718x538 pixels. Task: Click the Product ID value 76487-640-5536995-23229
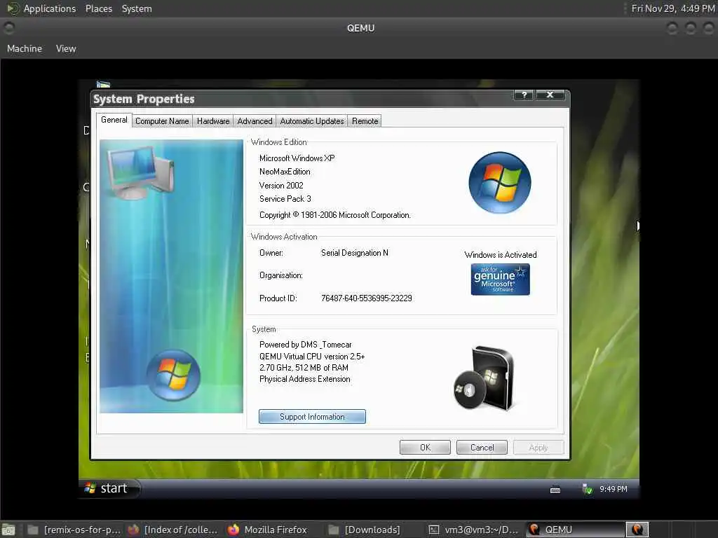point(366,298)
